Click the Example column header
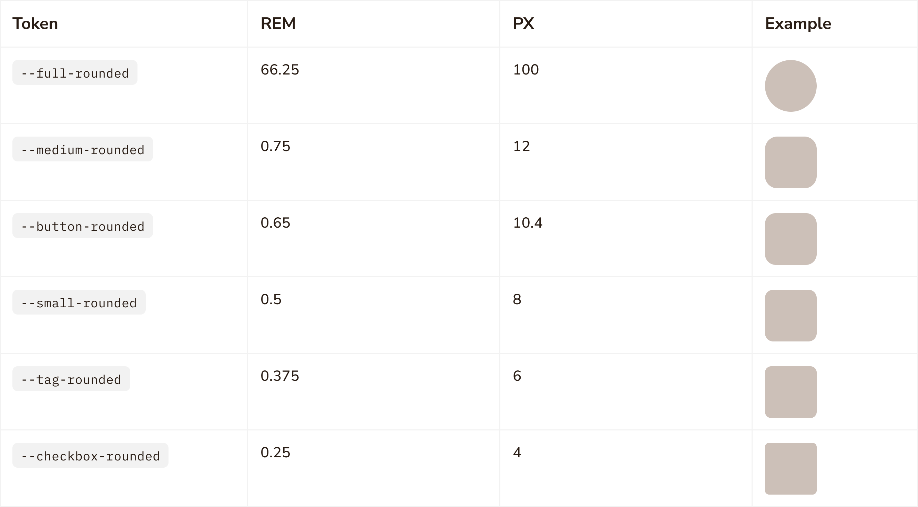Viewport: 918px width, 507px height. pyautogui.click(x=798, y=23)
